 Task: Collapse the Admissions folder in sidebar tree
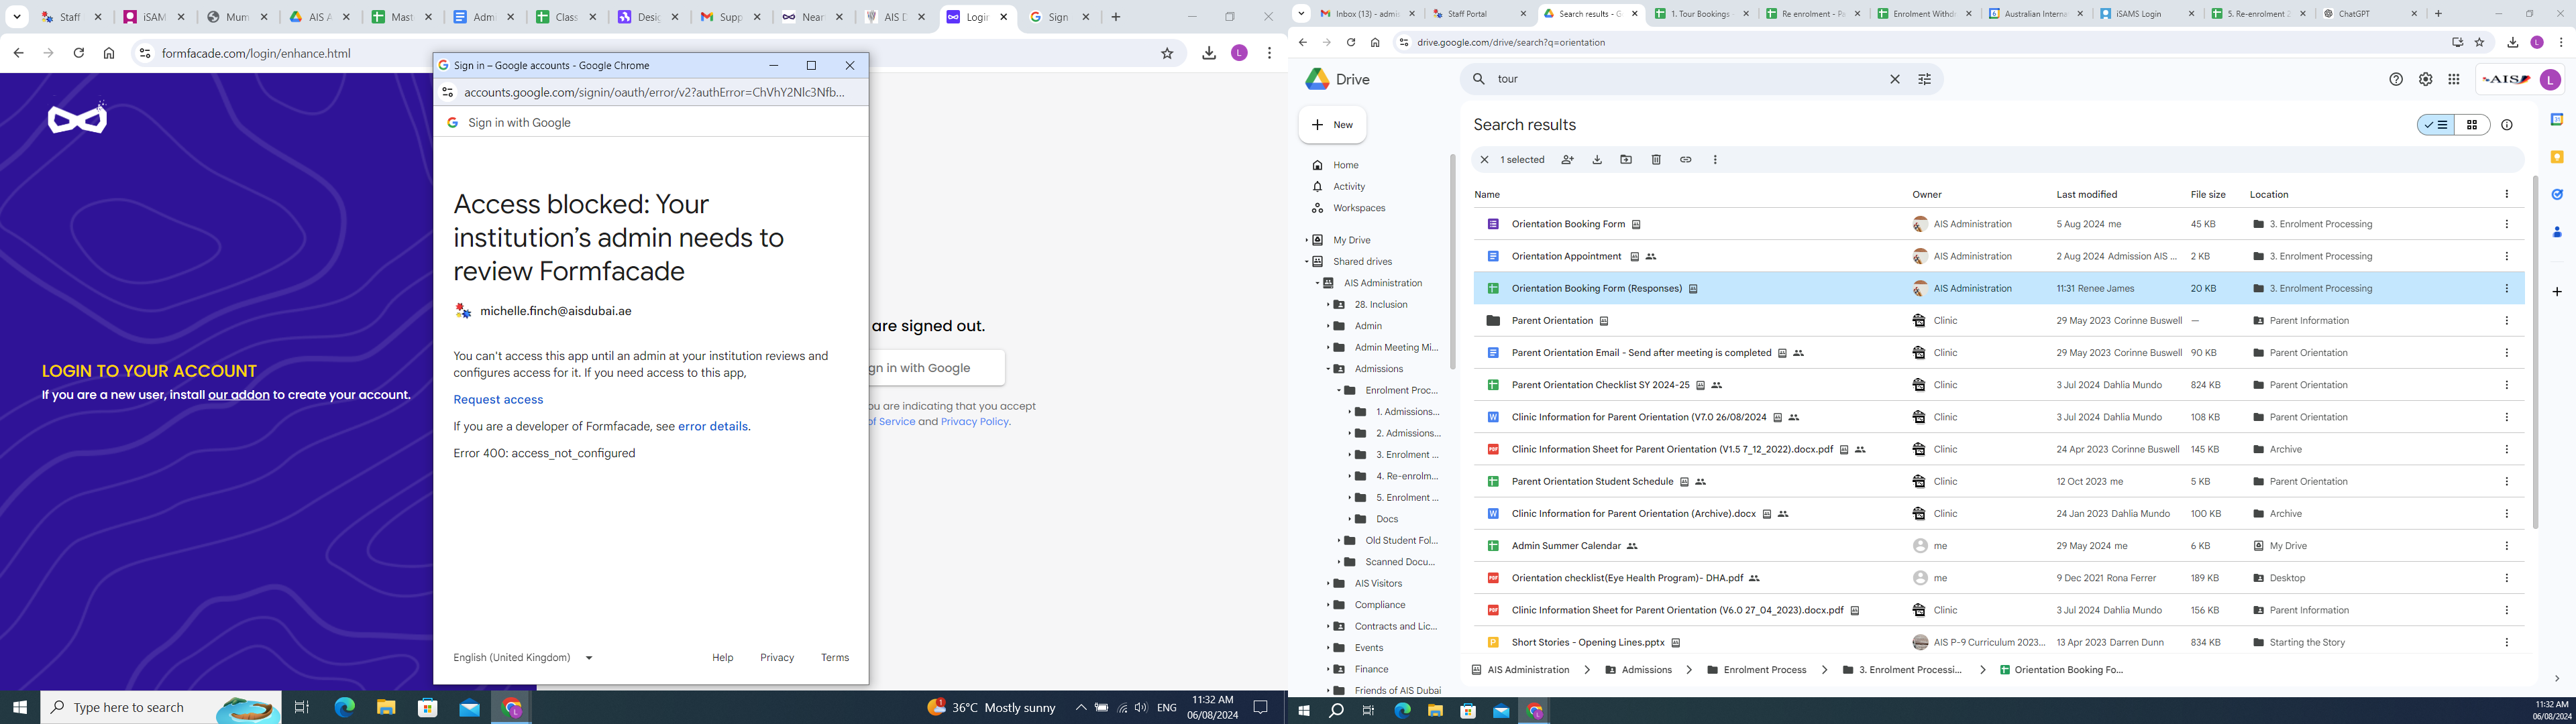click(x=1328, y=369)
